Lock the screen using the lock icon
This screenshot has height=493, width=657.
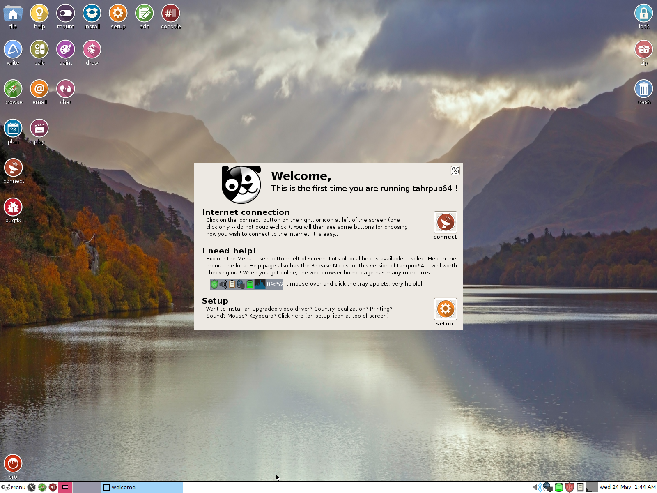(643, 13)
